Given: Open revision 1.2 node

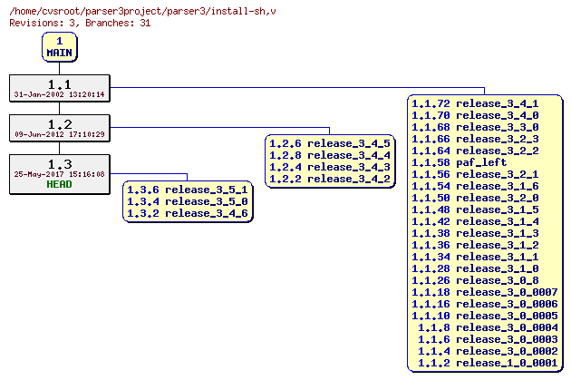Looking at the screenshot, I should [x=59, y=128].
